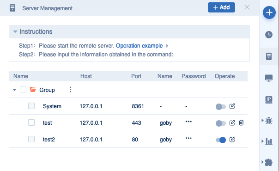Click the Password column header
Screen dimensions: 279x171
[x=194, y=76]
